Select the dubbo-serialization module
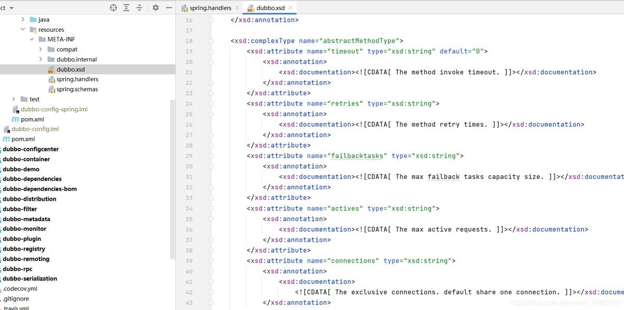Viewport: 624px width, 310px height. (x=30, y=279)
